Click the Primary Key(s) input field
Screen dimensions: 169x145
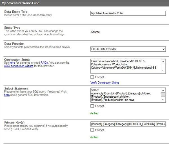(128, 124)
